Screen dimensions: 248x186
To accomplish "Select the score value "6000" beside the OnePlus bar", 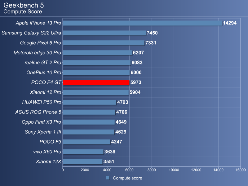I will click(x=136, y=73).
